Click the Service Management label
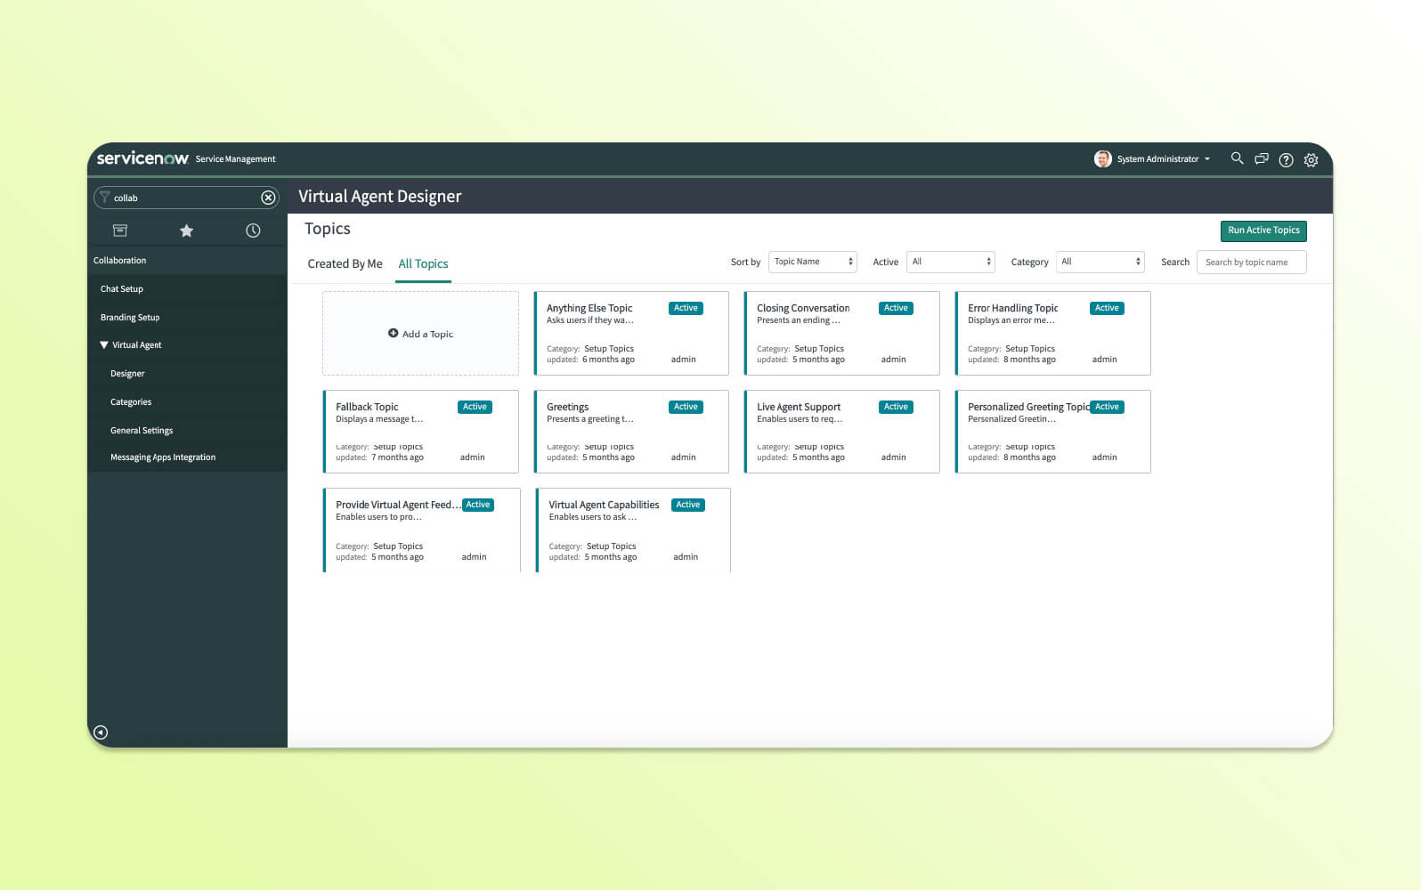This screenshot has height=890, width=1421. [235, 159]
